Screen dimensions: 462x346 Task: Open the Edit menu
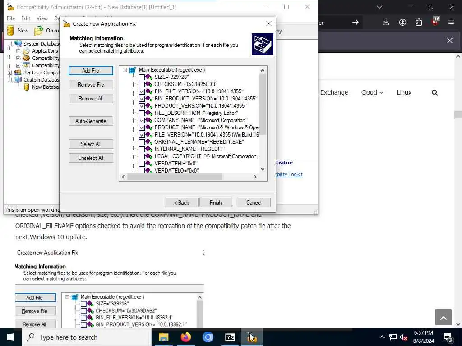[26, 18]
